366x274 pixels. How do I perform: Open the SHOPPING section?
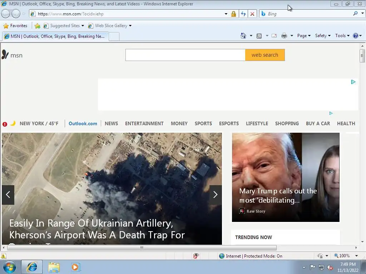click(x=287, y=123)
